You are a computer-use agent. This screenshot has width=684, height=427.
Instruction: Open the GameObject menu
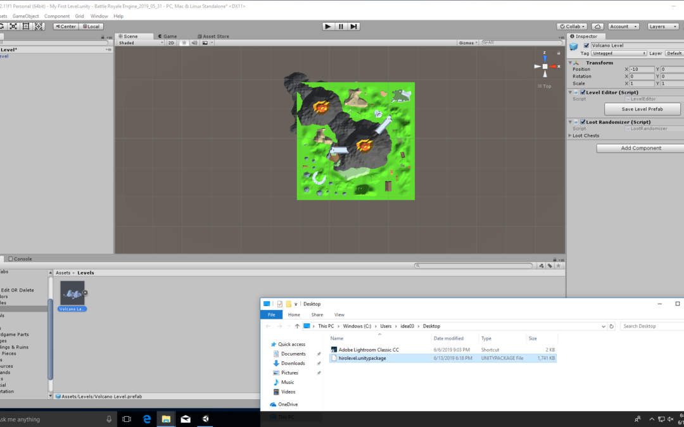pos(25,16)
